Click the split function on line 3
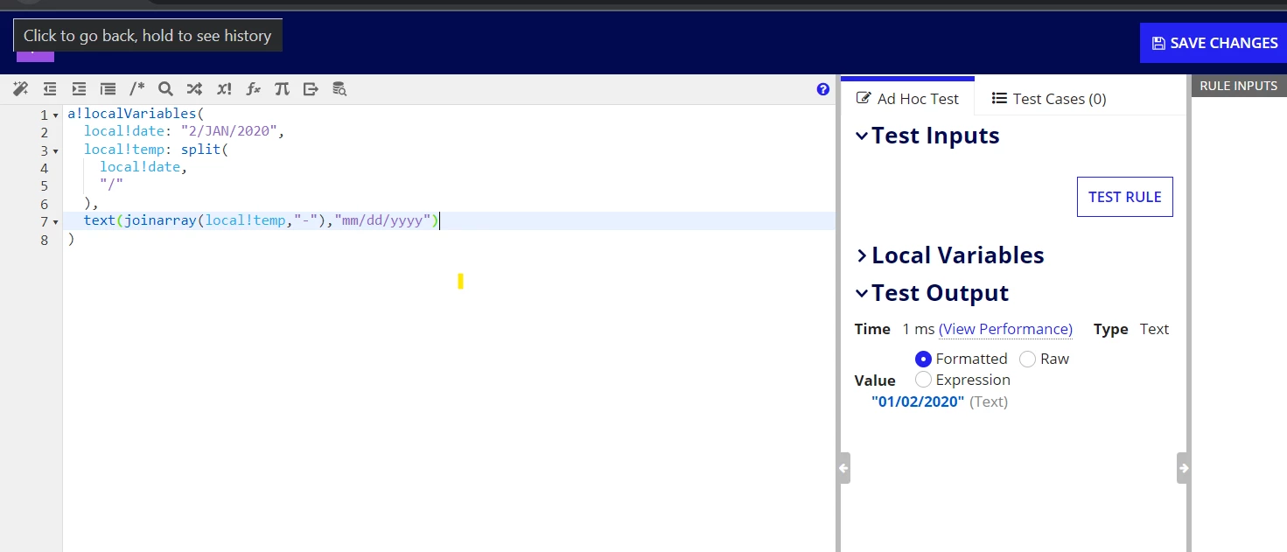 [201, 149]
